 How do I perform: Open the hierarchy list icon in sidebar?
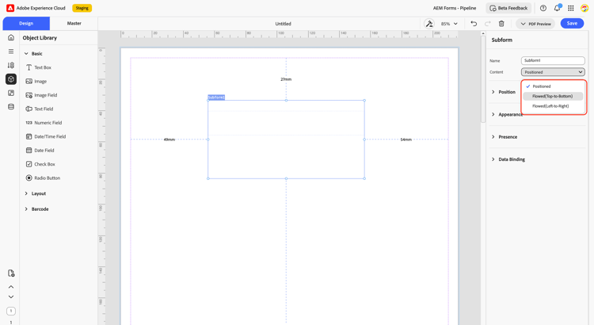pyautogui.click(x=11, y=52)
